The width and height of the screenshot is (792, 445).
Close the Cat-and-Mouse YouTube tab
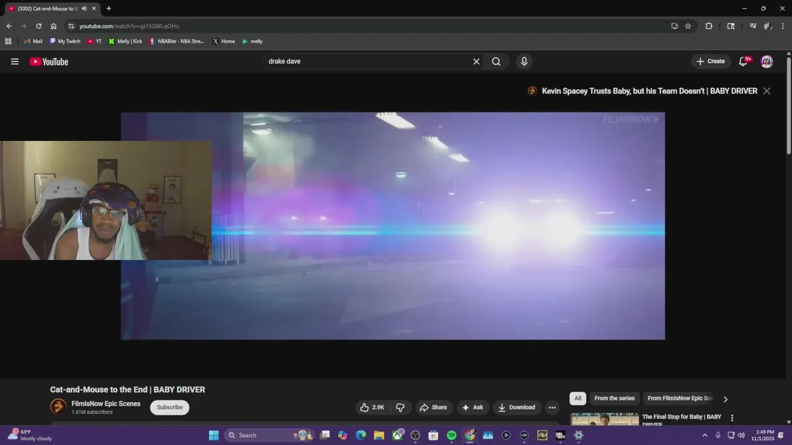tap(94, 9)
